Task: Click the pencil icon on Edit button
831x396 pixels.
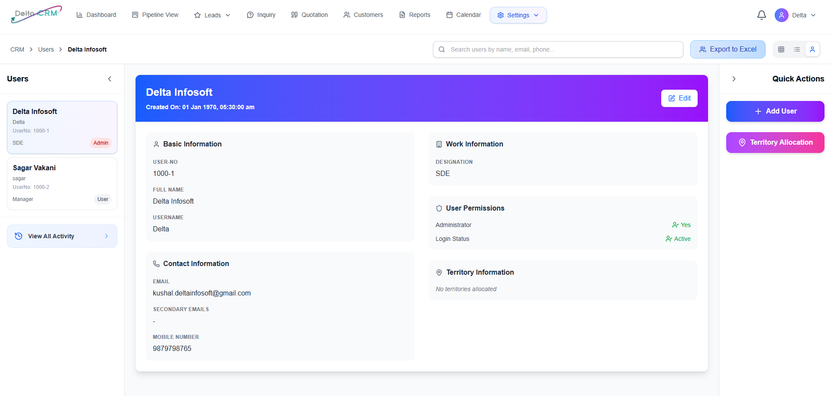Action: click(x=672, y=98)
